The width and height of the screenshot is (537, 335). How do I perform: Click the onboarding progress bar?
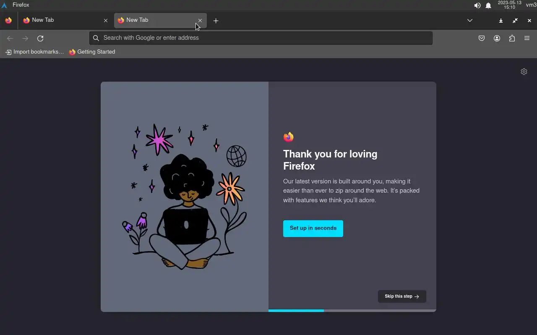pos(352,311)
